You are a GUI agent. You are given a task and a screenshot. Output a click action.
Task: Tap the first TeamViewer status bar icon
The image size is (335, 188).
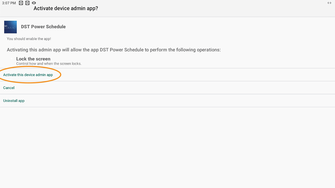coord(21,3)
